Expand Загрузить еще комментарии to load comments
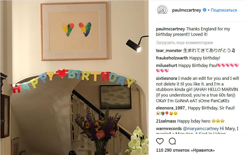Image resolution: width=246 pixels, height=155 pixels. [x=184, y=43]
